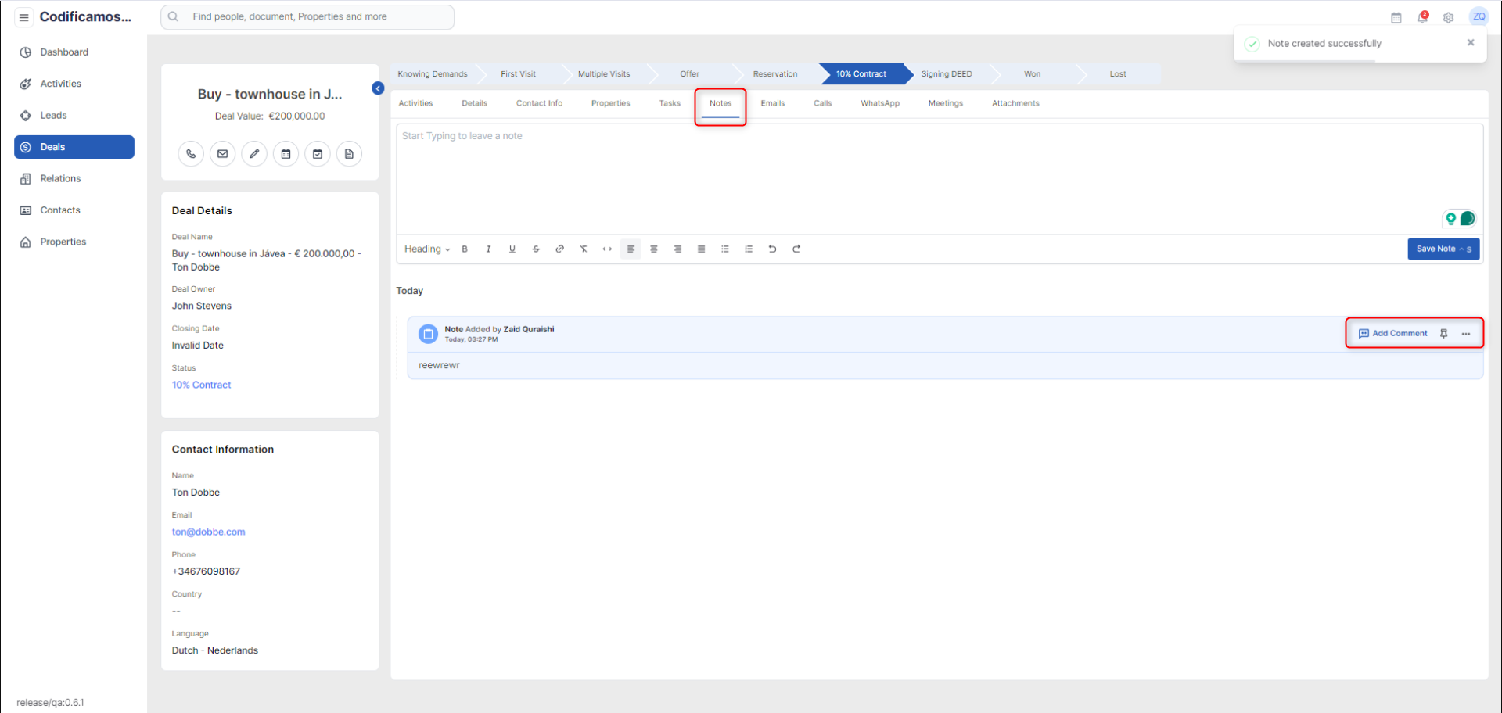Insert a link using the link icon
Image resolution: width=1502 pixels, height=713 pixels.
[559, 249]
